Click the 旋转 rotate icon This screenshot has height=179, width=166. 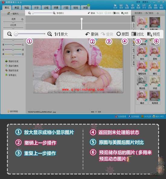132,7
